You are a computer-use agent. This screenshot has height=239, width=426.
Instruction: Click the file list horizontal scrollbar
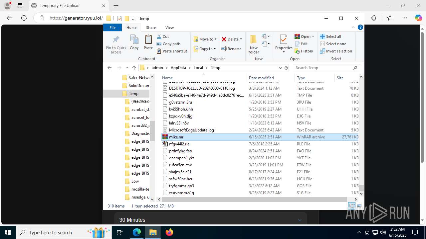click(255, 199)
